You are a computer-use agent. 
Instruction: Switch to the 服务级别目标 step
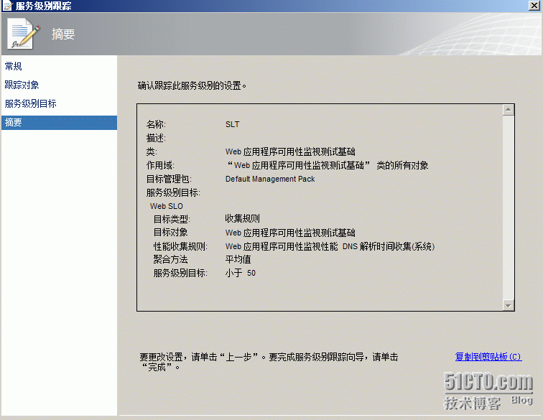pos(30,103)
